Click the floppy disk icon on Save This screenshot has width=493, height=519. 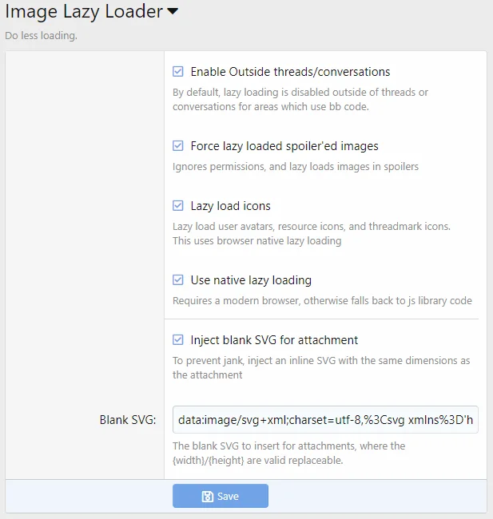tap(208, 497)
